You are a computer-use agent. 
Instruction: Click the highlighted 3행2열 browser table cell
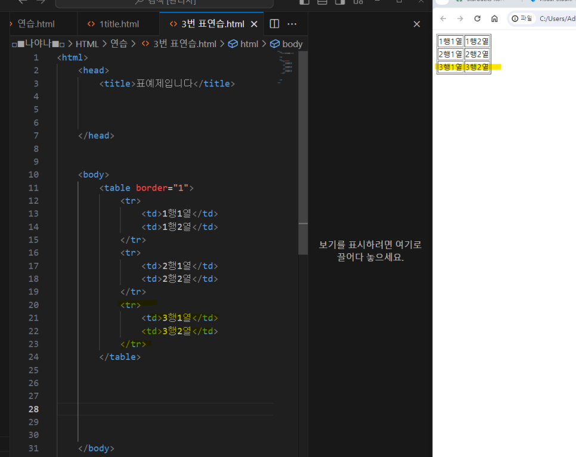(x=477, y=67)
